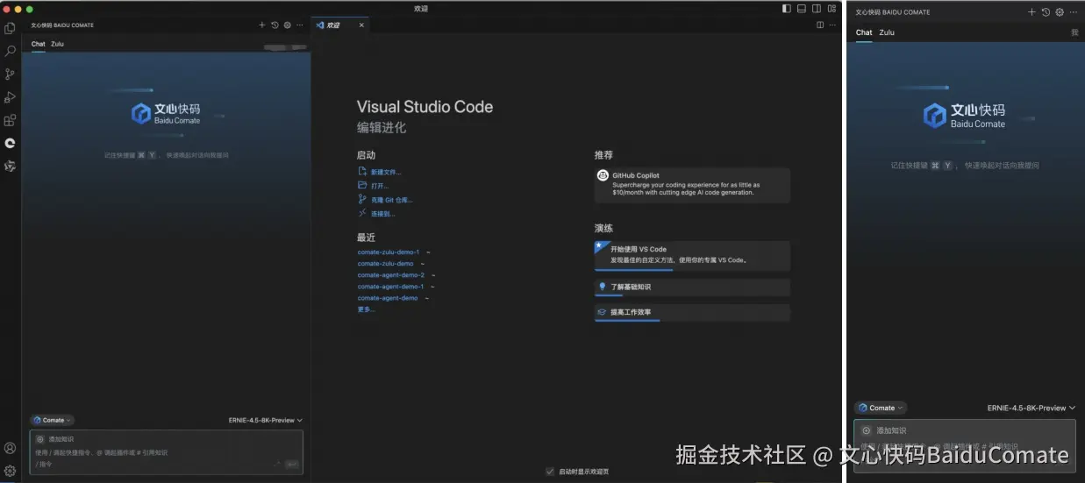Open the Extensions view in activity bar

[x=11, y=120]
